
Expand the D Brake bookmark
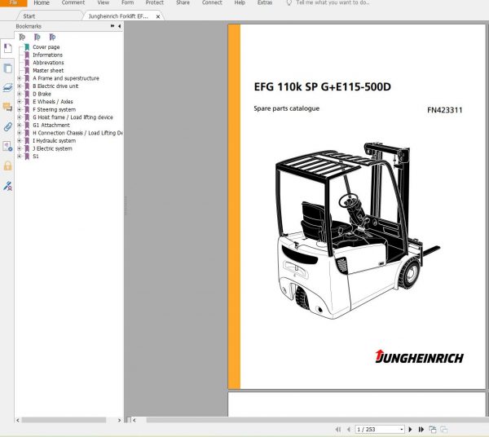(20, 94)
